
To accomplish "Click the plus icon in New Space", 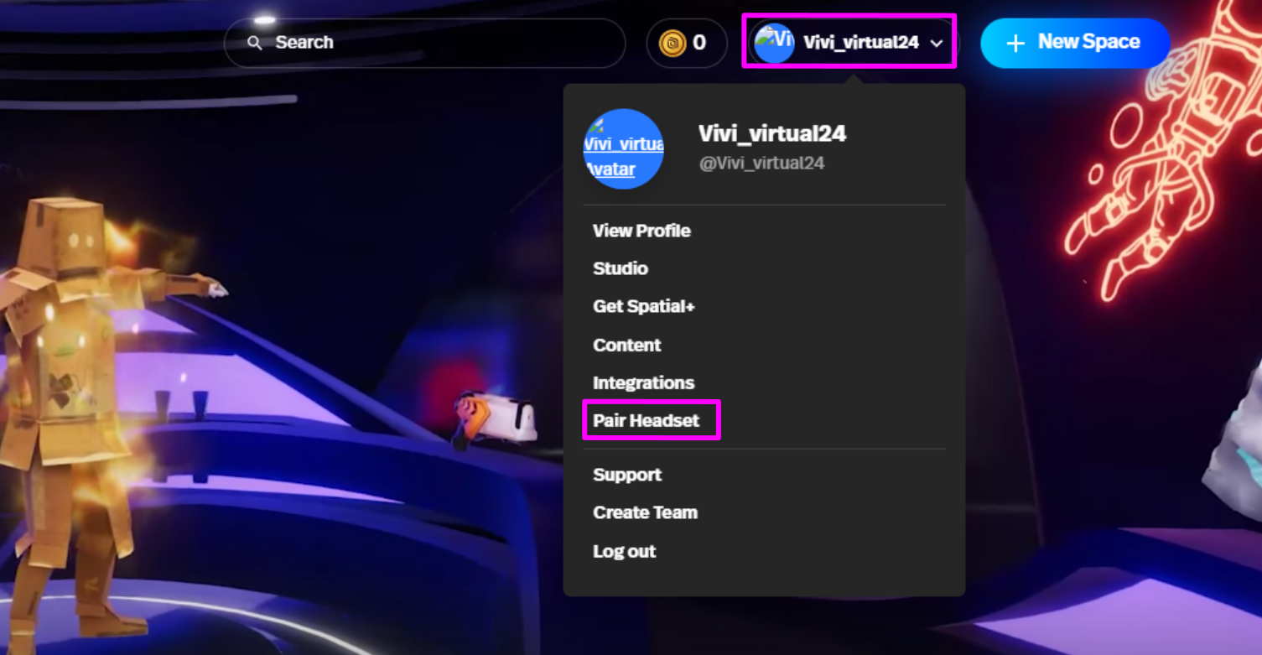I will [x=1015, y=44].
